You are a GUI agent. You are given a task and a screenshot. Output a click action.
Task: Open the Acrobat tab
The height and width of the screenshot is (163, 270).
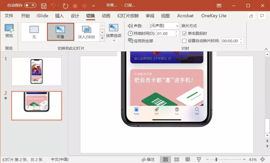coord(185,16)
